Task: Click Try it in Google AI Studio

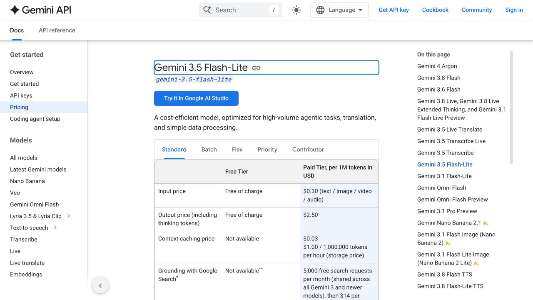Action: coord(196,98)
